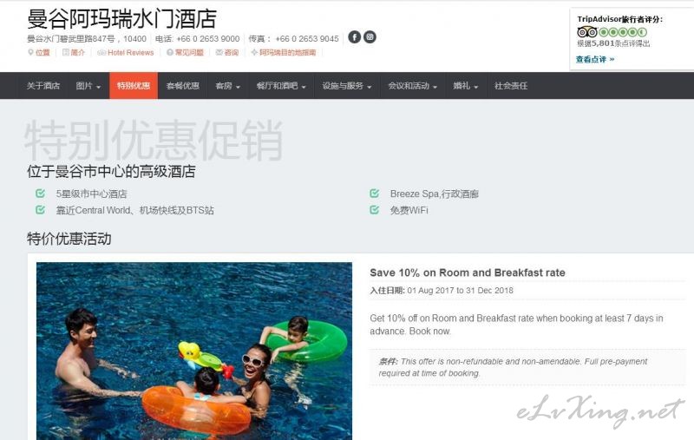Screen dimensions: 694x440
Task: Click the 常见问题 question mark icon
Action: (x=169, y=52)
